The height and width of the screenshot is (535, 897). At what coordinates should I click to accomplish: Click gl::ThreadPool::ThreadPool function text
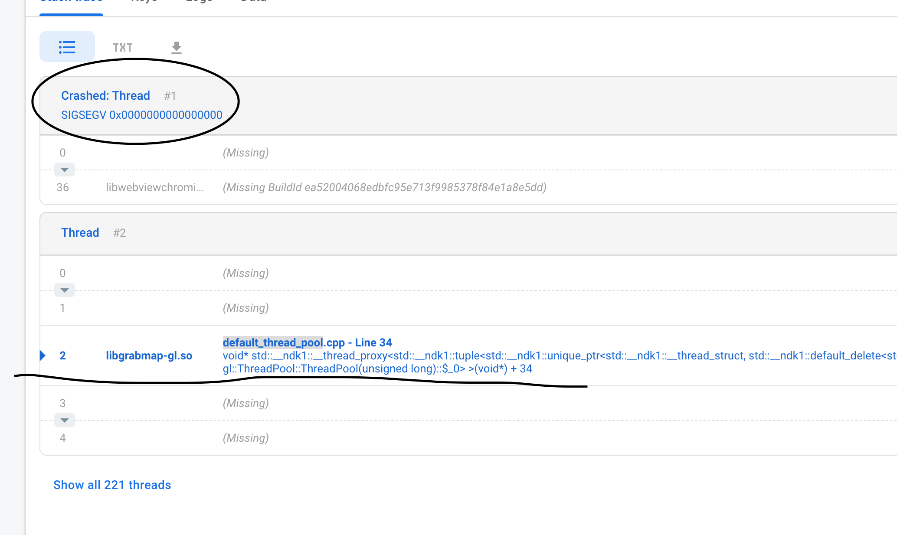pyautogui.click(x=377, y=369)
